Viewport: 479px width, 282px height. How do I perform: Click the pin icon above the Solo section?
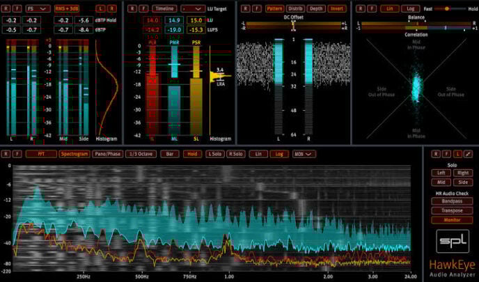(x=468, y=153)
